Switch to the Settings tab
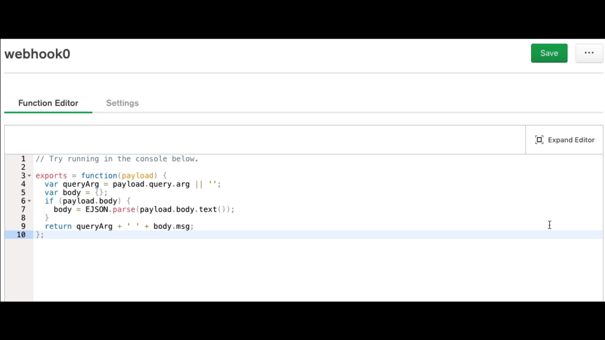605x340 pixels. point(122,103)
